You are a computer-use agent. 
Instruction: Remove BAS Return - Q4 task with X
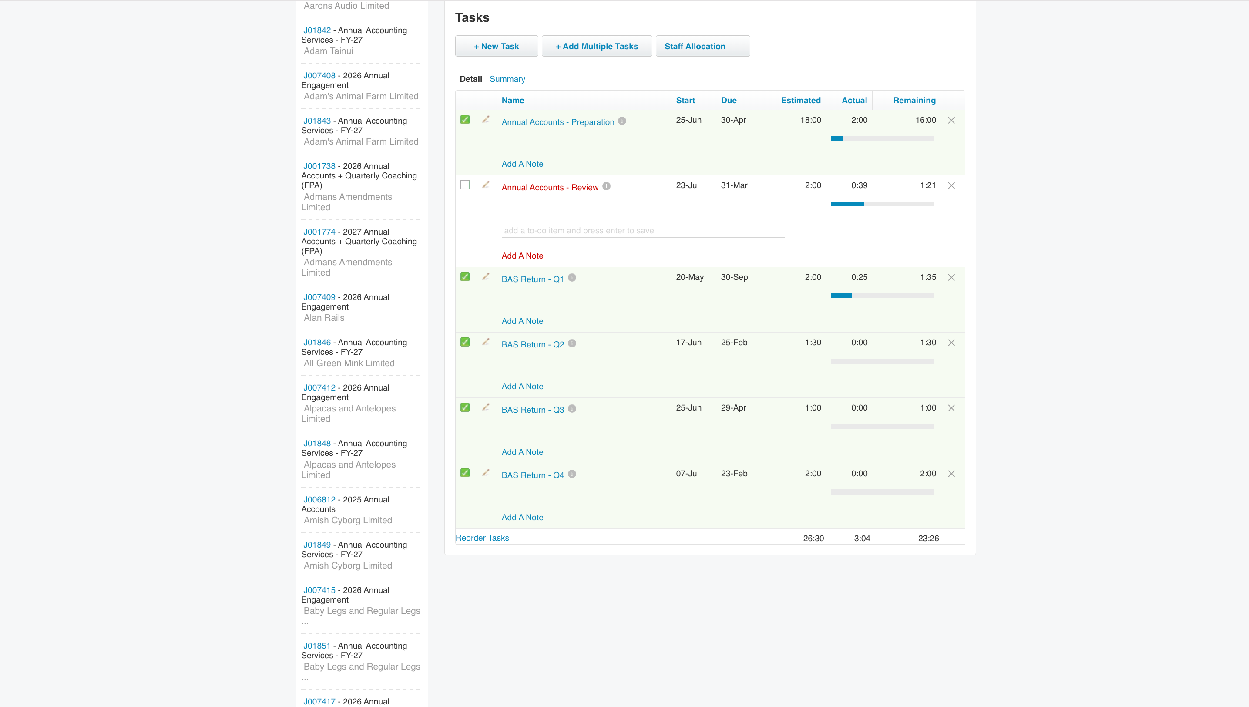click(951, 474)
